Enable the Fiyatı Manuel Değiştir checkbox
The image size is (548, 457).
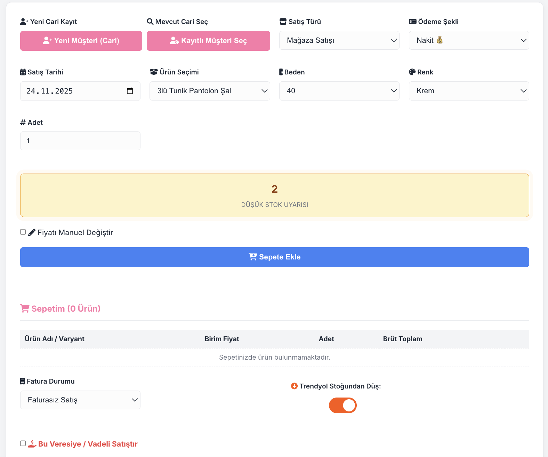pyautogui.click(x=23, y=232)
